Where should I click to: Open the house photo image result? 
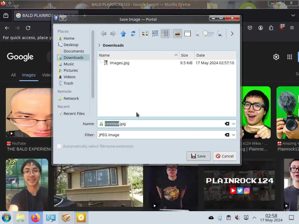pyautogui.click(x=98, y=186)
